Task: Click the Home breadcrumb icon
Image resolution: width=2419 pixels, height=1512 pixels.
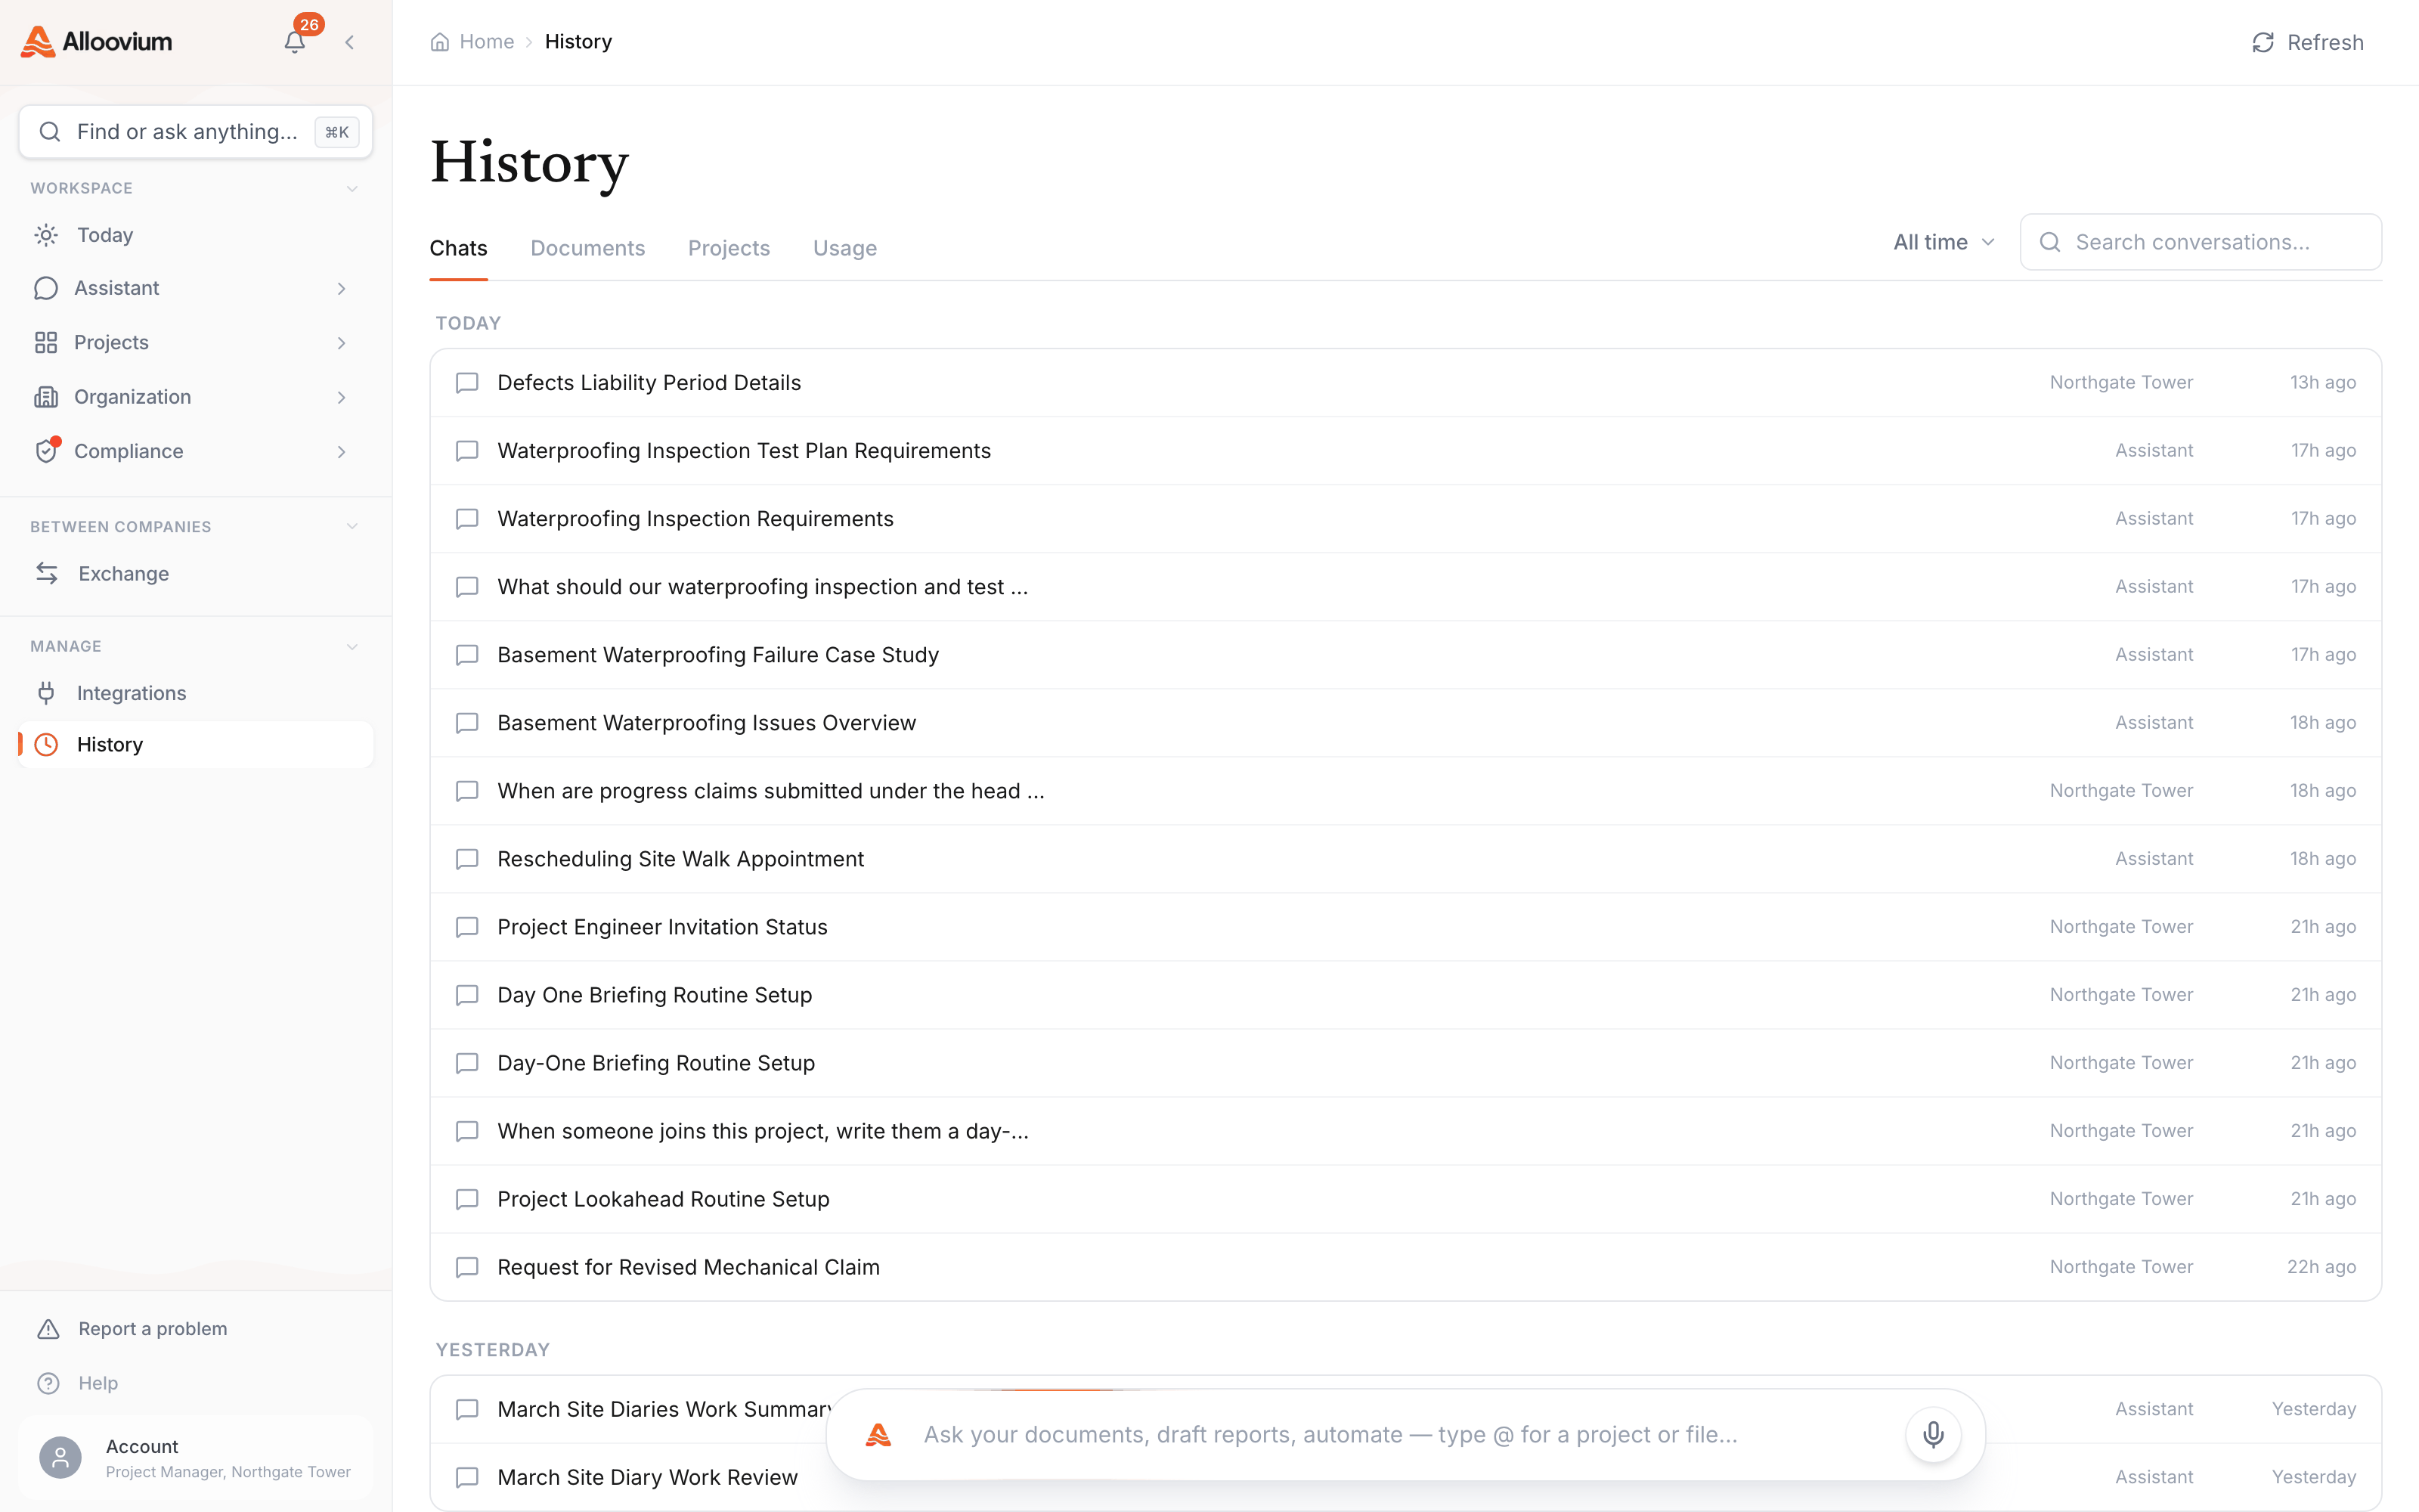Action: tap(440, 42)
